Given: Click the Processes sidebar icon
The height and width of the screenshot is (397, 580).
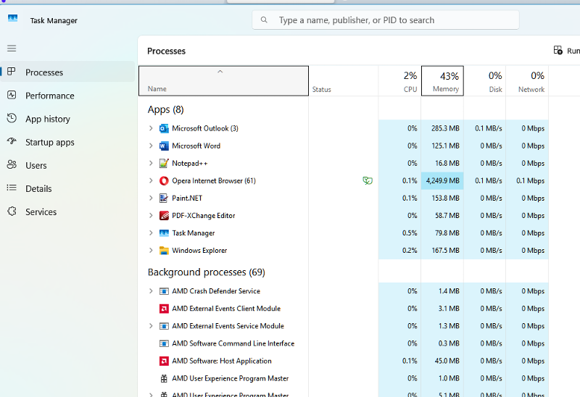Looking at the screenshot, I should (x=12, y=72).
